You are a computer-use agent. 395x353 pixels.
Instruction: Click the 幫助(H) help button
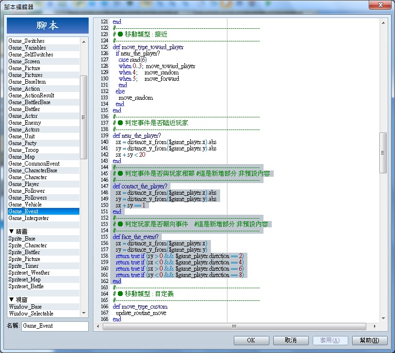pos(370,340)
